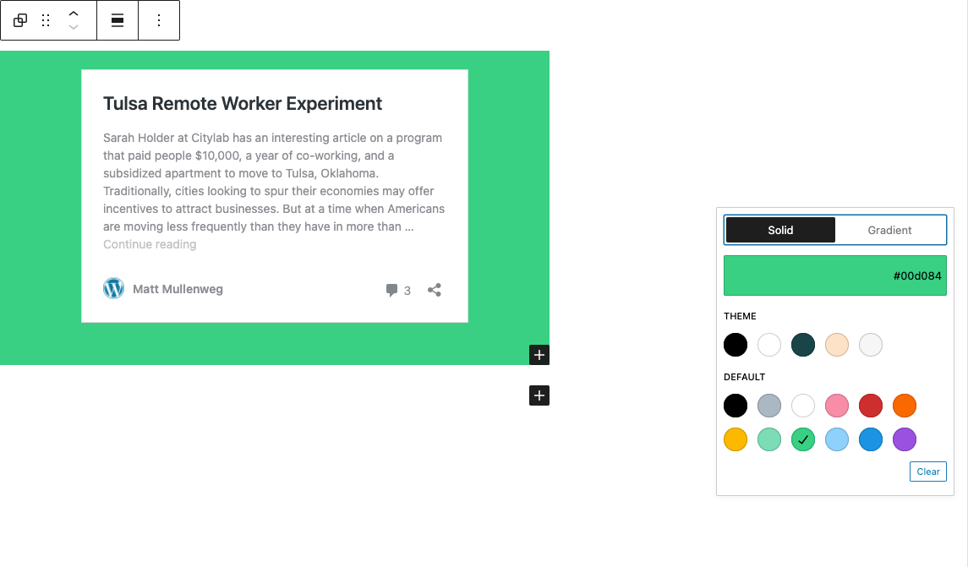Click the Clear button in the color panel
The image size is (968, 567).
(927, 472)
